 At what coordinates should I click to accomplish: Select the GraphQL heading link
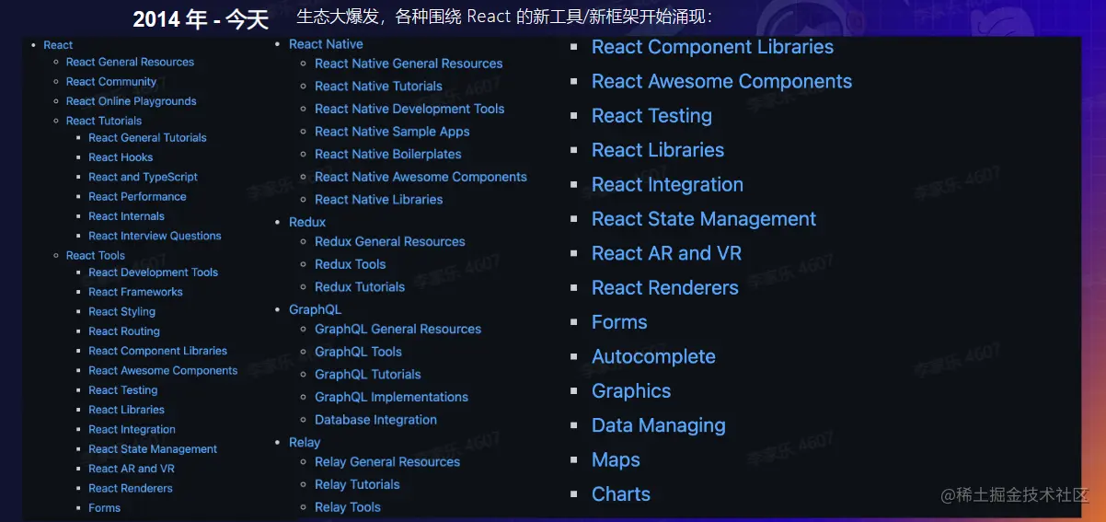pos(315,309)
